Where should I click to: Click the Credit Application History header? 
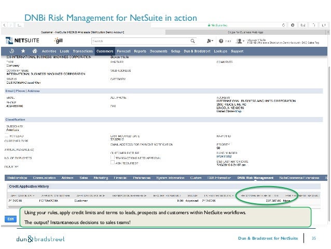click(x=29, y=187)
